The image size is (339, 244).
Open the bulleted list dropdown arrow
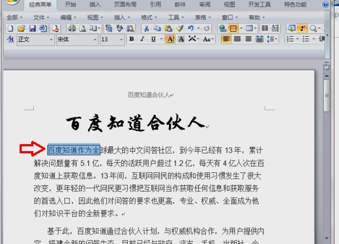point(314,39)
